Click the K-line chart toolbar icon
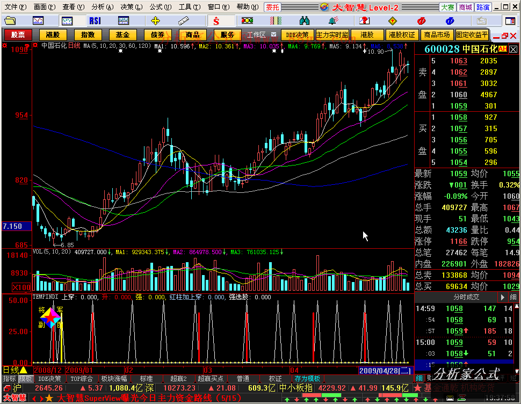Viewport: 521px width, 404px height. point(67,21)
